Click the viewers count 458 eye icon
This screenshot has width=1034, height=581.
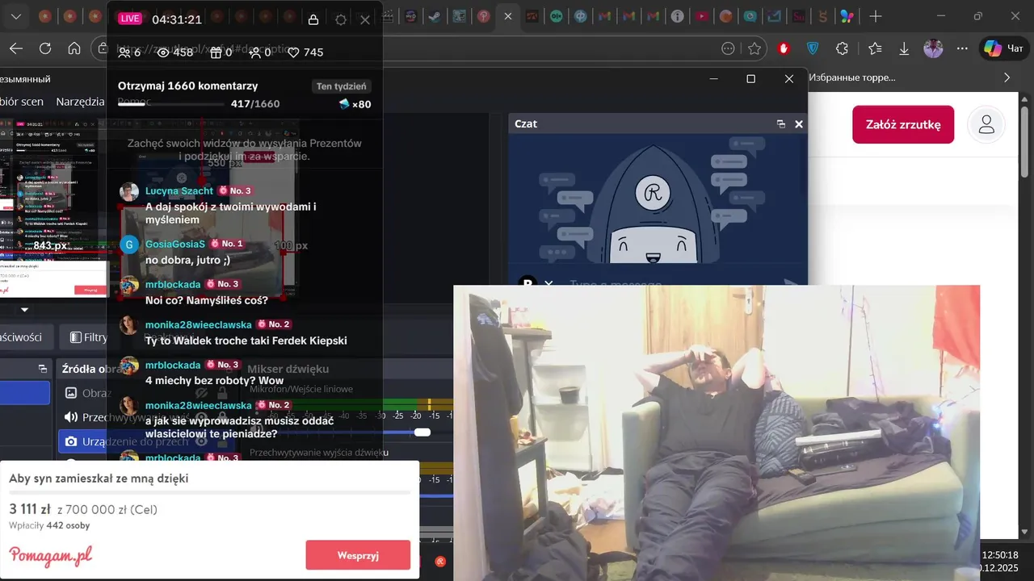163,52
